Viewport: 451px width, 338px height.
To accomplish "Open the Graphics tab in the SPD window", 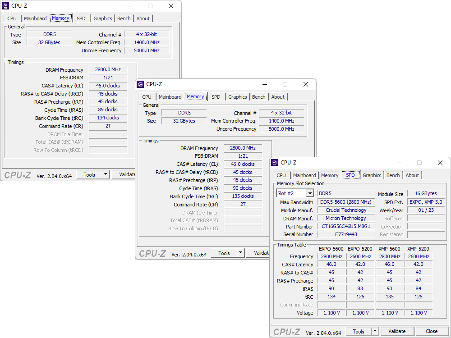I will pyautogui.click(x=372, y=175).
